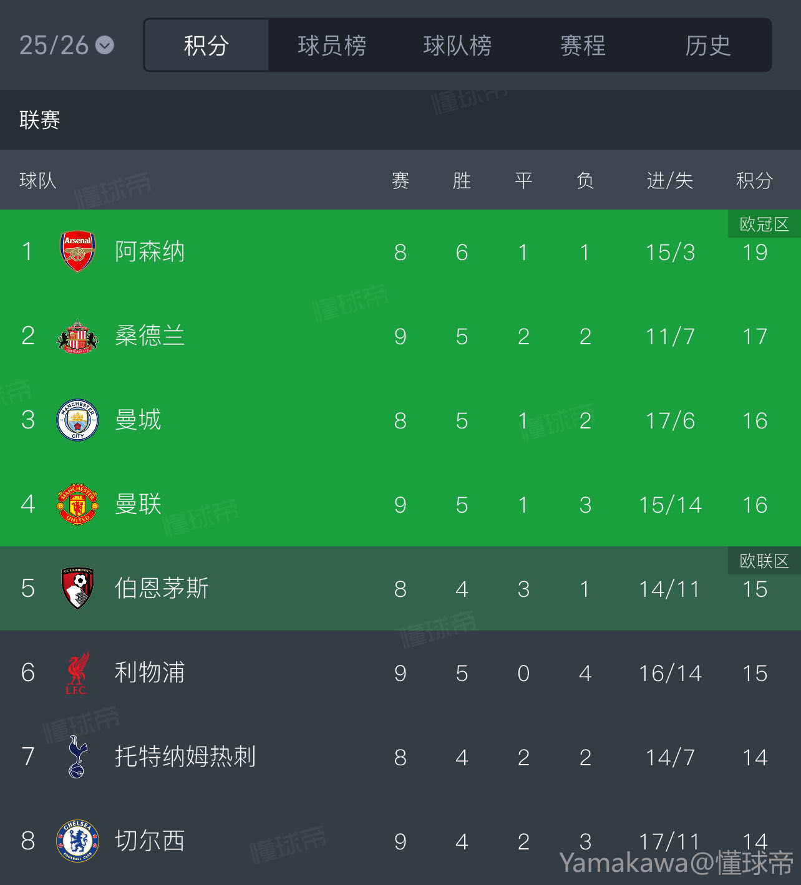Open the Liverpool LFC crest icon
This screenshot has width=801, height=885.
coord(77,673)
